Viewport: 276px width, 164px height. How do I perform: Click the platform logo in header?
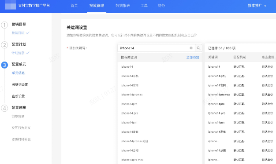click(x=11, y=5)
